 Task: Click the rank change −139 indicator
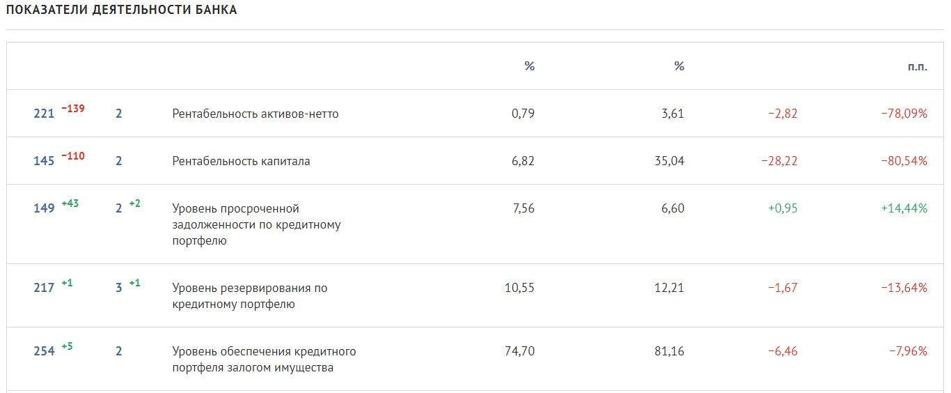point(73,109)
